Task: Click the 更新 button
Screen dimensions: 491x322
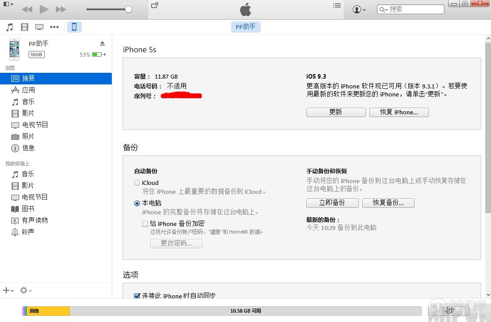Action: pos(335,113)
